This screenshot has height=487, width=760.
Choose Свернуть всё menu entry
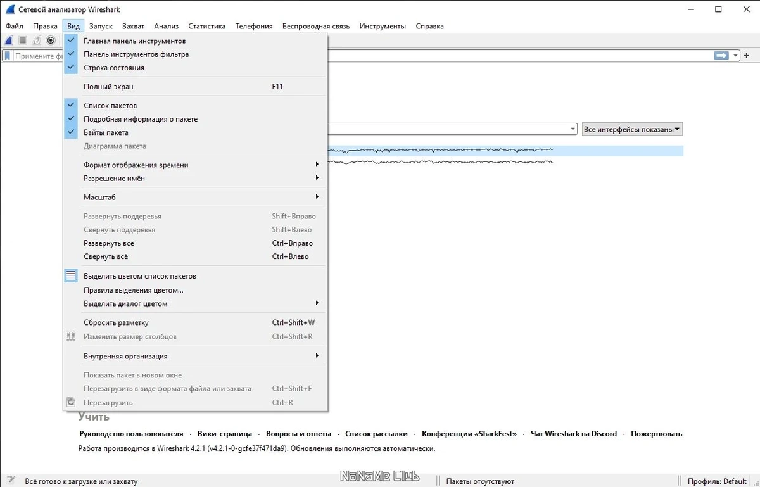click(x=194, y=256)
